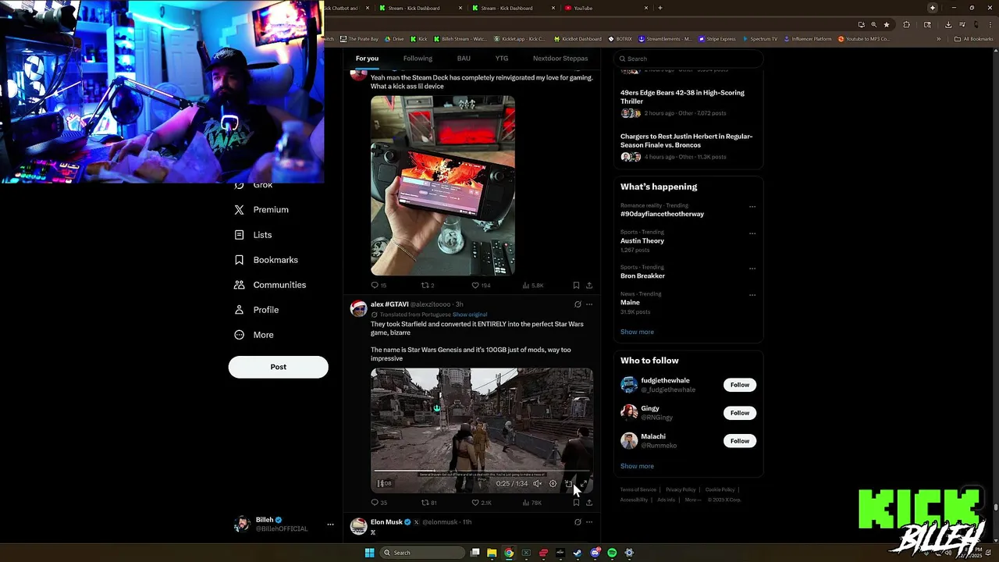Open the Bookmarks icon in sidebar
Screen dimensions: 999x562
click(x=239, y=260)
